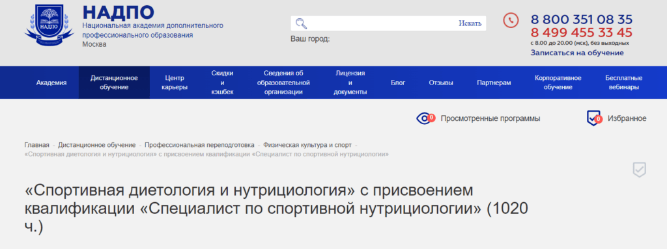
Task: Add program to favorites via gray bookmark icon
Action: (x=639, y=170)
